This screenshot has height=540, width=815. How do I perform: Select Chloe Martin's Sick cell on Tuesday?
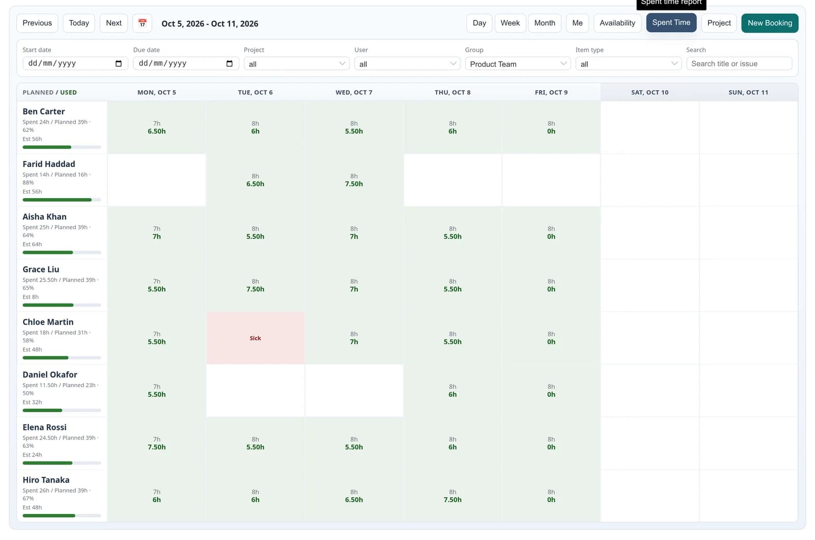pos(255,338)
